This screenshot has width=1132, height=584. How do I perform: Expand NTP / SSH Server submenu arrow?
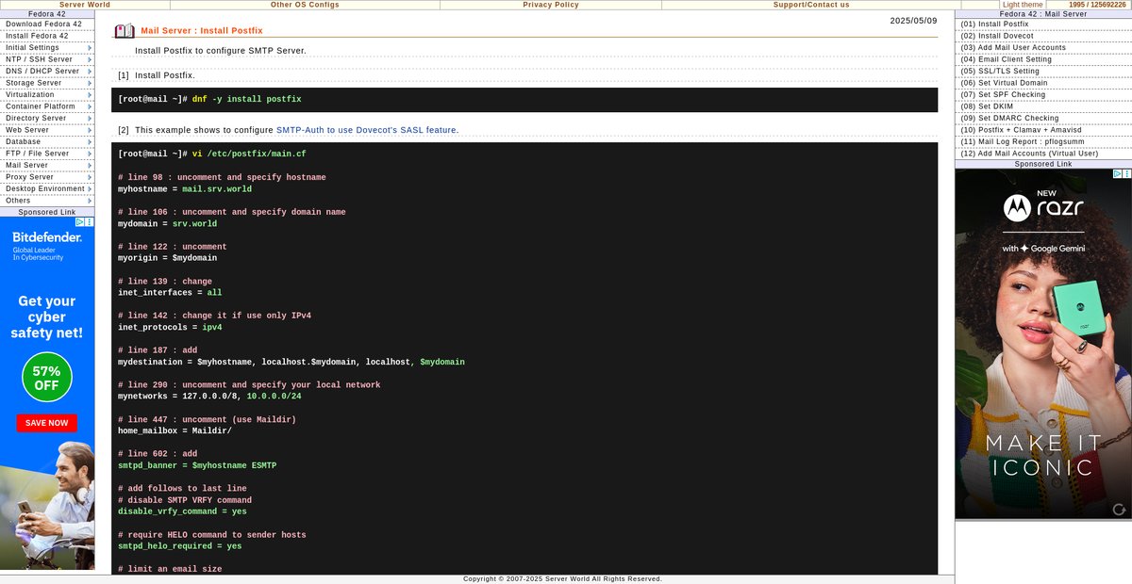click(90, 59)
